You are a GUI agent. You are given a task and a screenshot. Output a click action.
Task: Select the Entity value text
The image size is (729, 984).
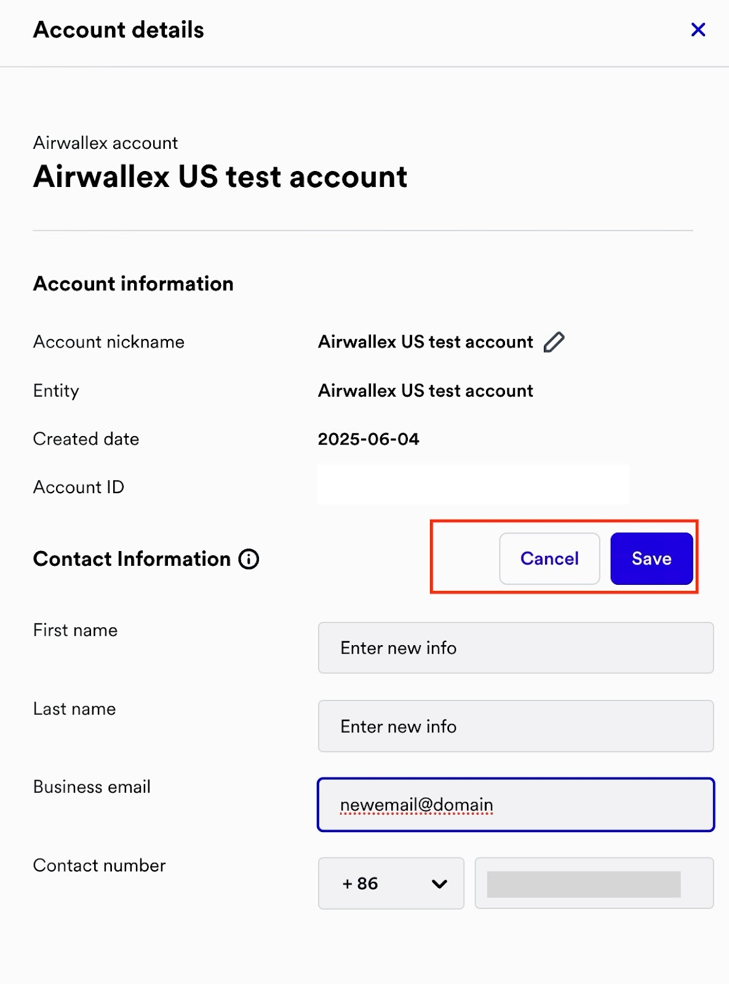pyautogui.click(x=425, y=391)
